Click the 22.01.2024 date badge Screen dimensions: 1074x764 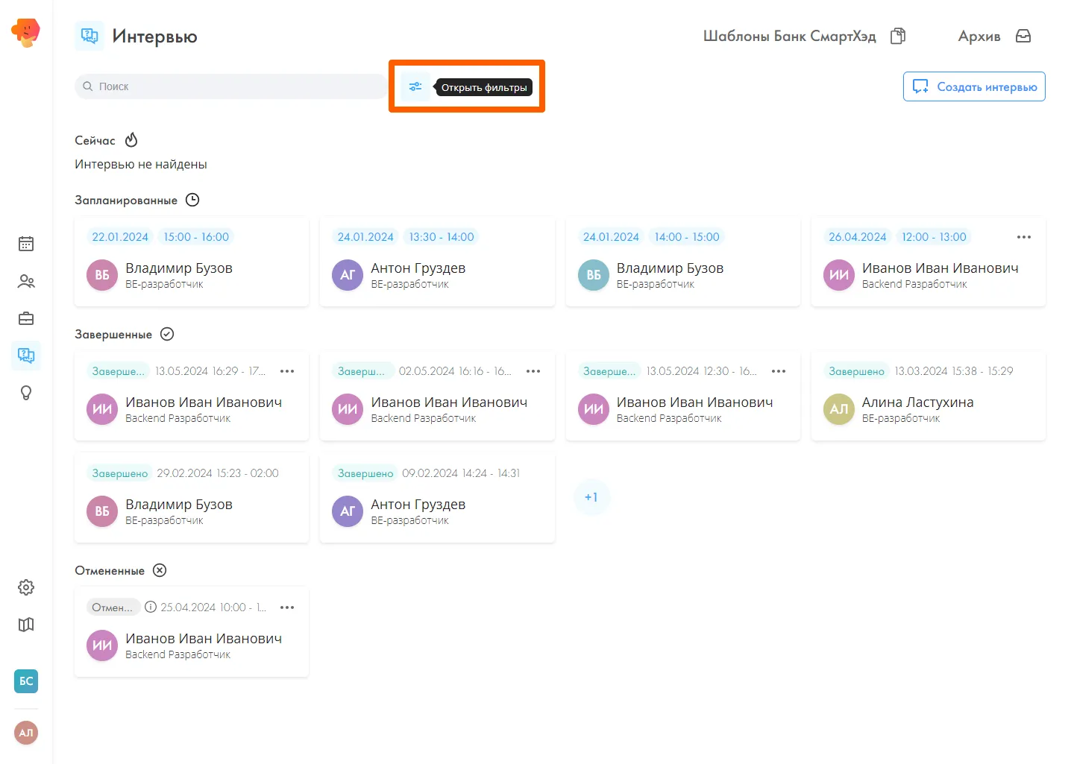pyautogui.click(x=120, y=237)
